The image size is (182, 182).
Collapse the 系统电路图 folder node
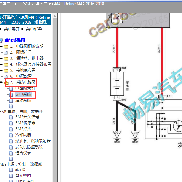click(1, 82)
